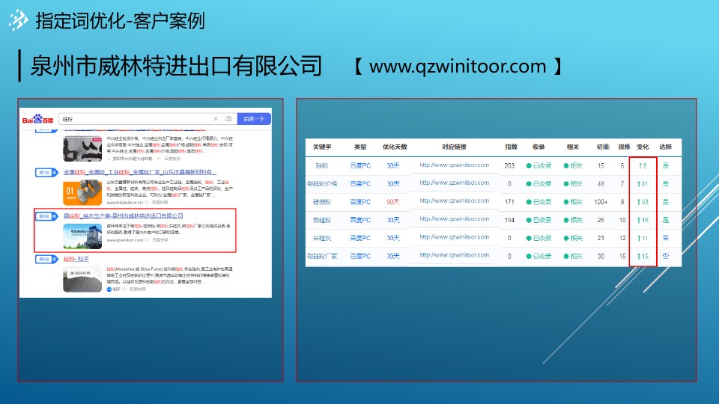Clear the search box with X icon

[x=216, y=119]
